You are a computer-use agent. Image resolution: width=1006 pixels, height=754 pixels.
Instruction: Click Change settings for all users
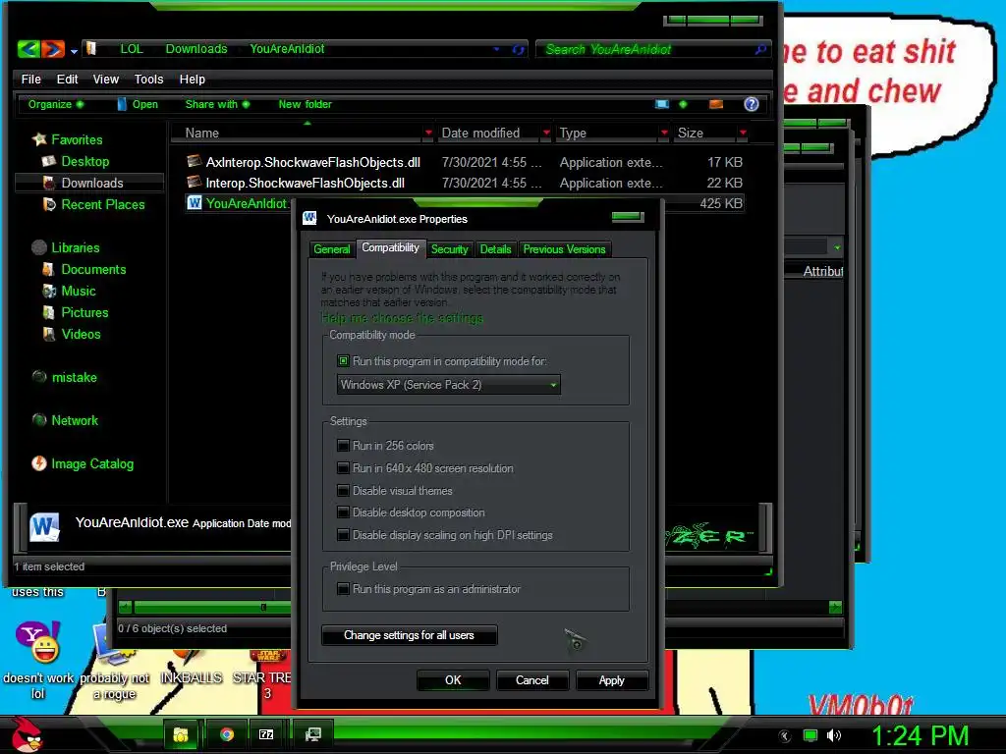pos(410,635)
